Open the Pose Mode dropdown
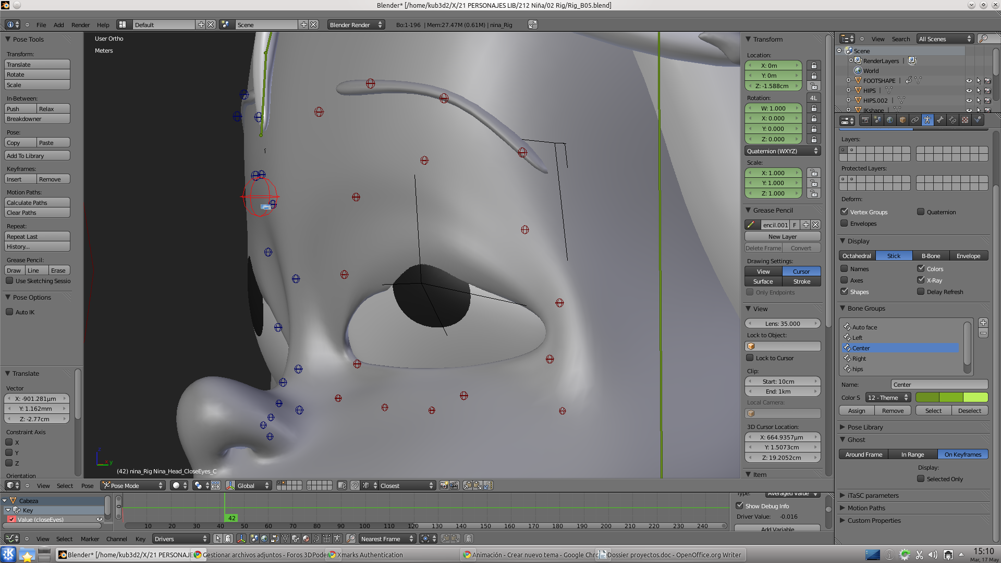 click(x=133, y=485)
